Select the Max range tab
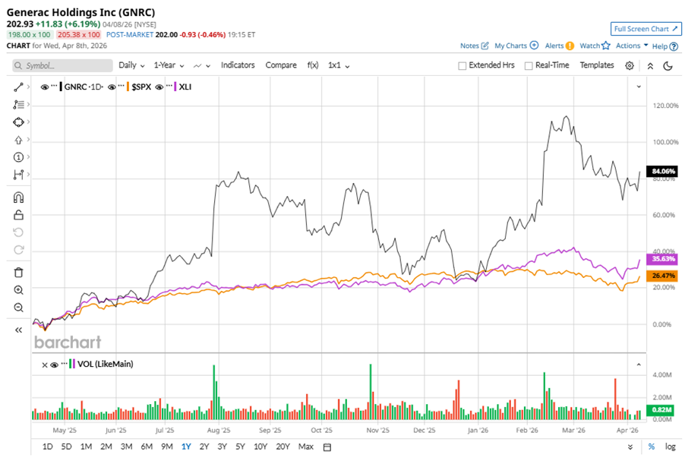685x461 pixels. coord(306,447)
